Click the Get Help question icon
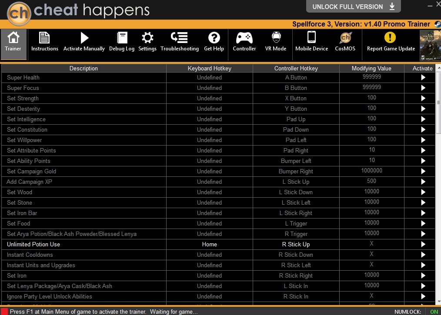The image size is (441, 315). [214, 38]
